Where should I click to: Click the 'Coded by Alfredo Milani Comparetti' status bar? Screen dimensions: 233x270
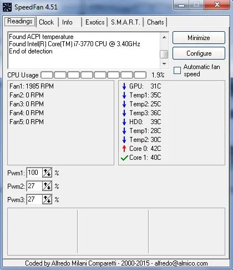116,263
